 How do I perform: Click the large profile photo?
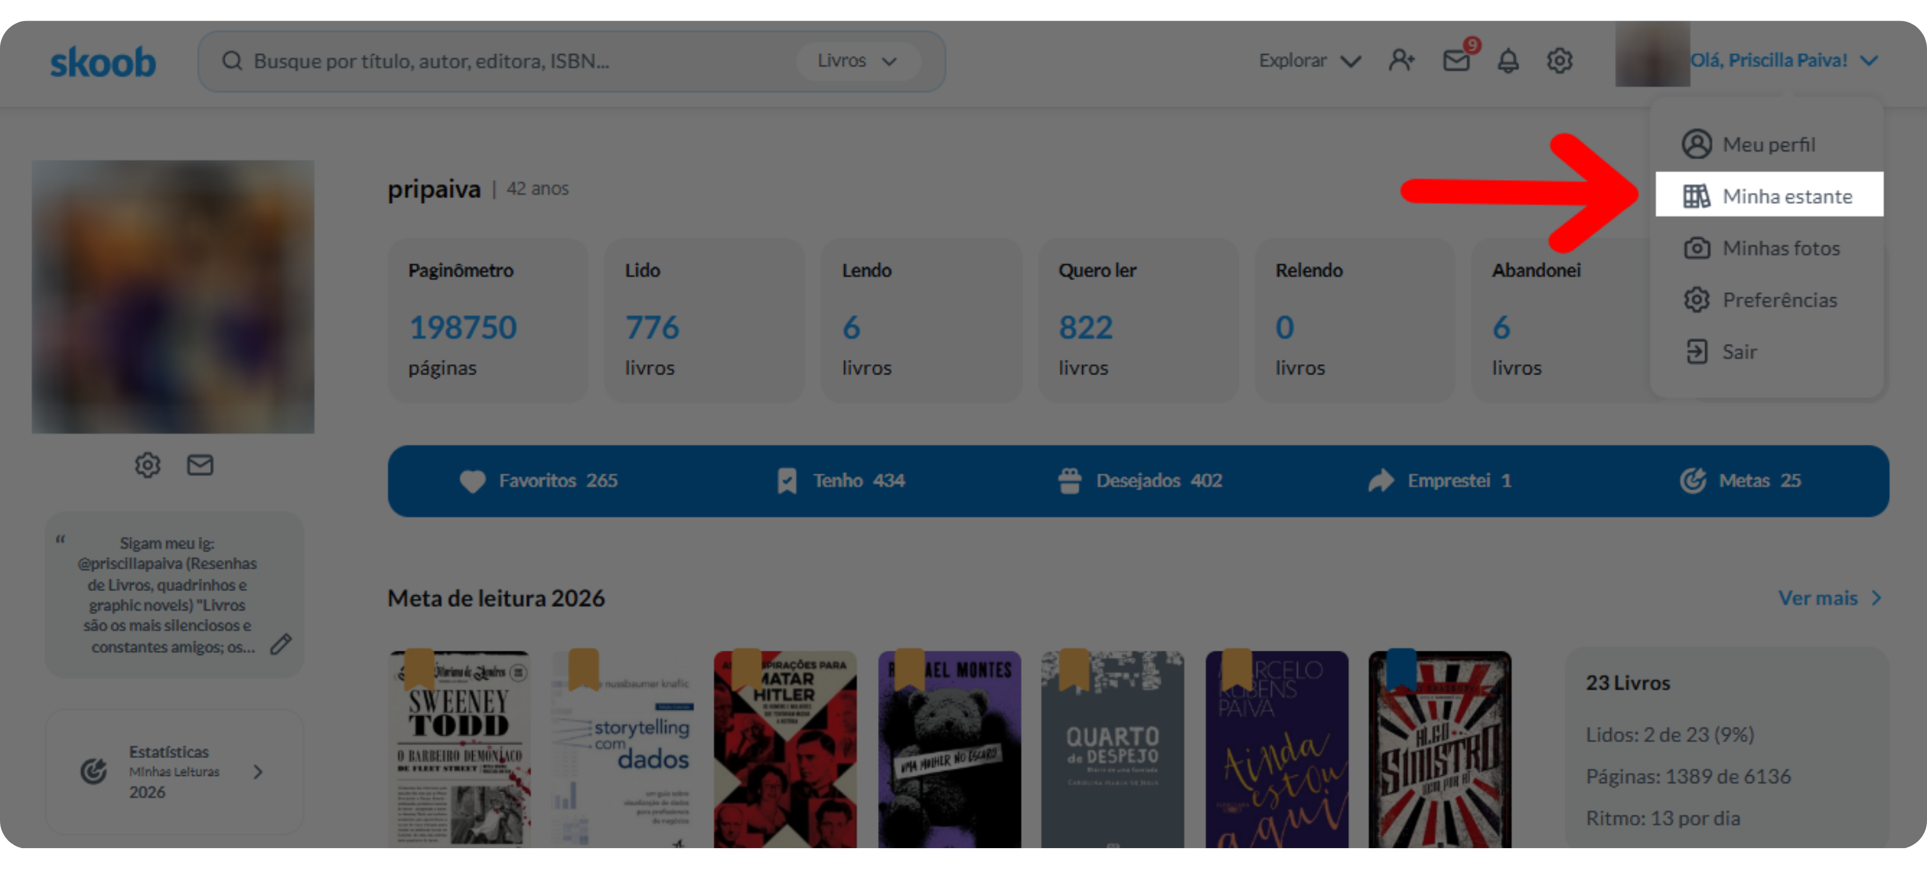(173, 296)
